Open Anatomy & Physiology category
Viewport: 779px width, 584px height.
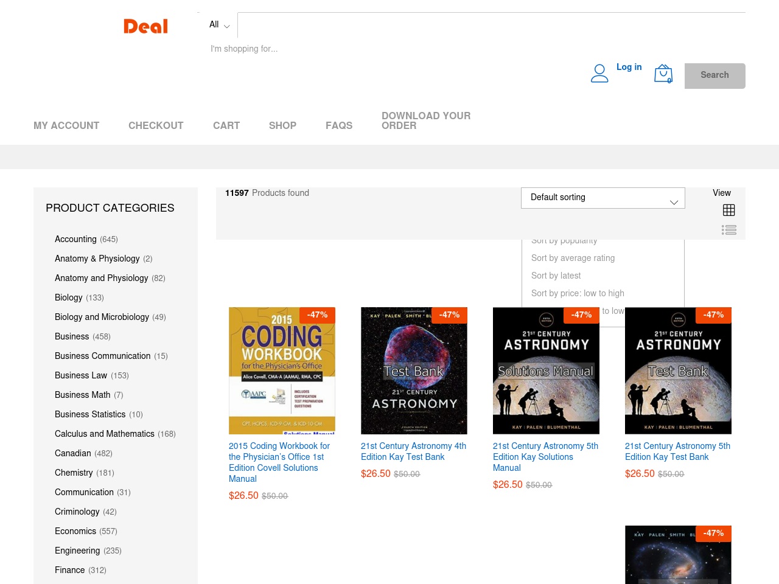click(97, 259)
